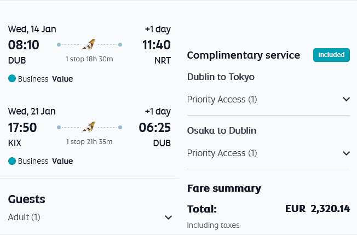
Task: Expand Osaka to Dublin Priority Access chevron
Action: pyautogui.click(x=346, y=153)
